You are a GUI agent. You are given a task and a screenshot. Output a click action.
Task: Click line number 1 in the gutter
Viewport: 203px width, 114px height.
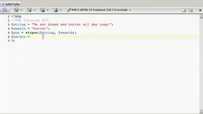point(9,16)
